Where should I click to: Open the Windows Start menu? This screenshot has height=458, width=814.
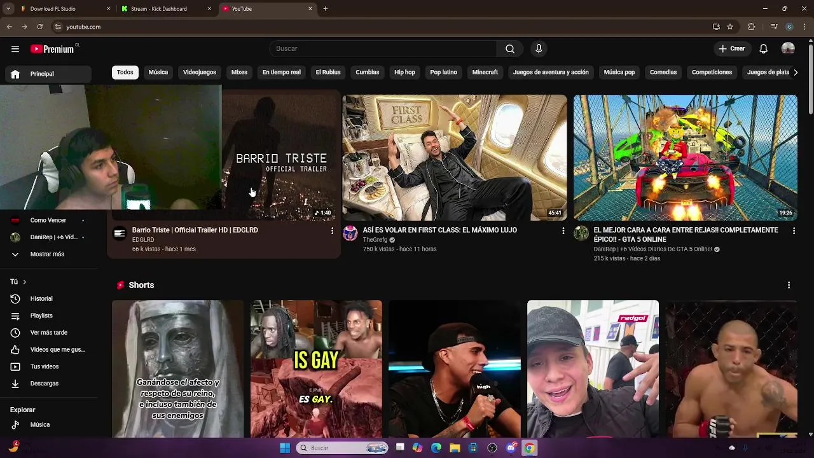285,448
